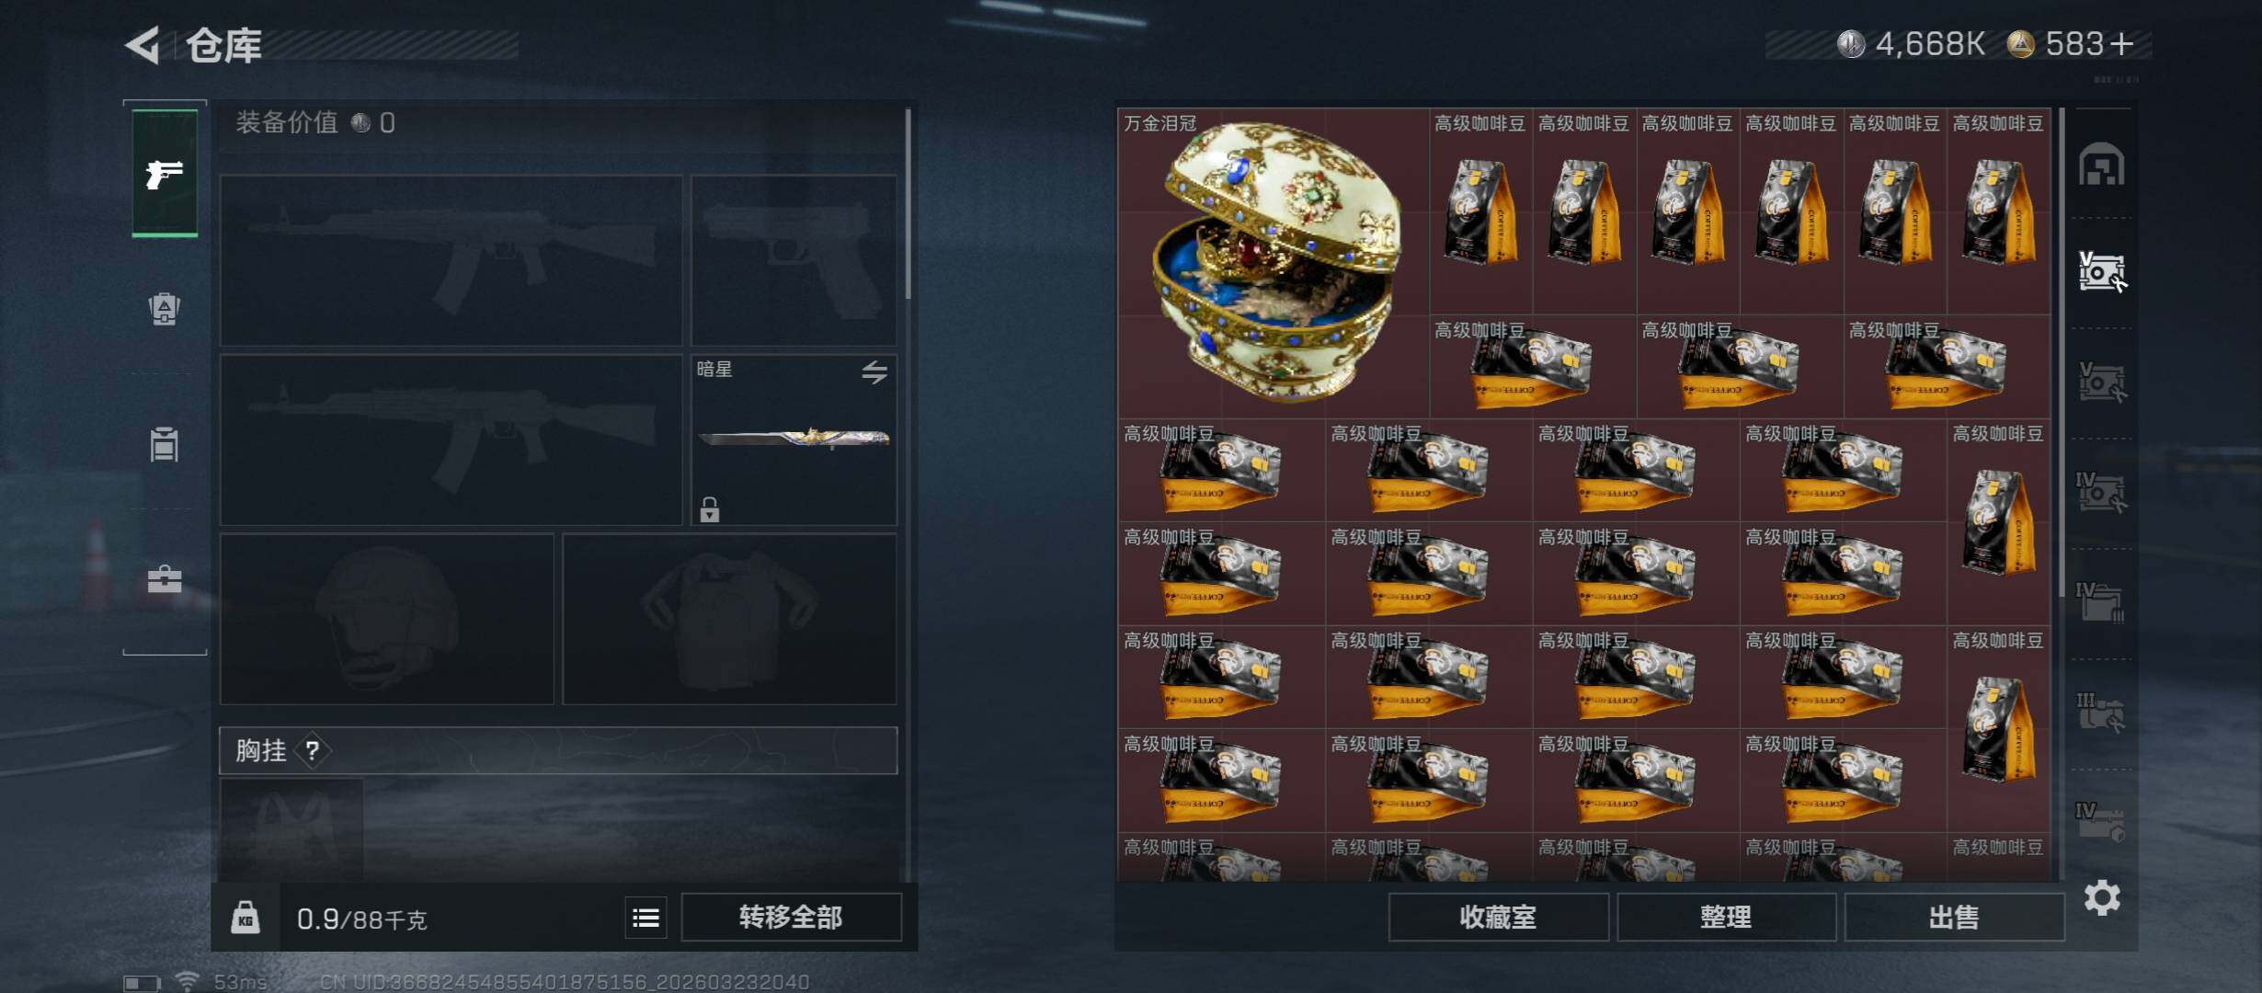Open the 收藏室 collection room
Screen dimensions: 2262x993
(1498, 917)
